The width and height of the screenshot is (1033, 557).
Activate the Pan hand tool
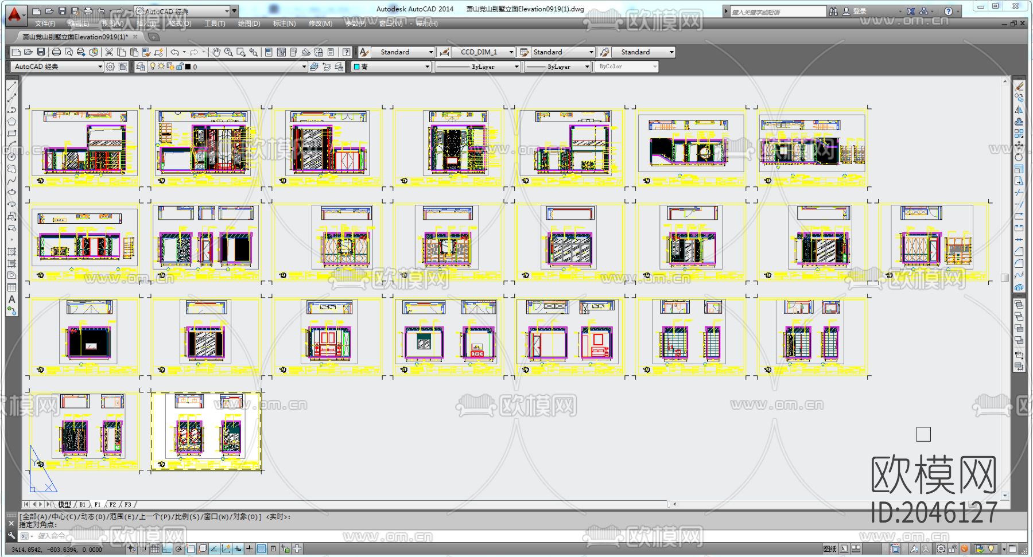[216, 52]
